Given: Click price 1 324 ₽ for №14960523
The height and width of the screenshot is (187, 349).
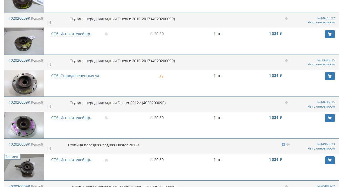Looking at the screenshot, I should [x=276, y=159].
